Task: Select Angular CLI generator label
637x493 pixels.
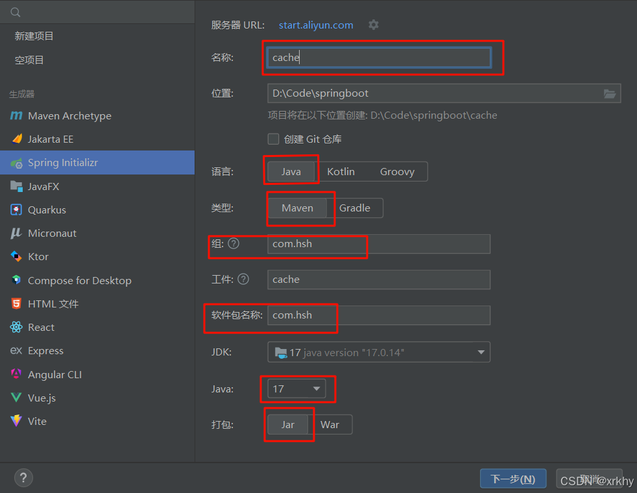Action: pyautogui.click(x=55, y=374)
